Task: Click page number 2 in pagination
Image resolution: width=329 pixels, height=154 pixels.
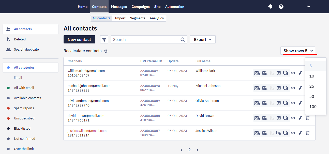Action: click(x=189, y=150)
